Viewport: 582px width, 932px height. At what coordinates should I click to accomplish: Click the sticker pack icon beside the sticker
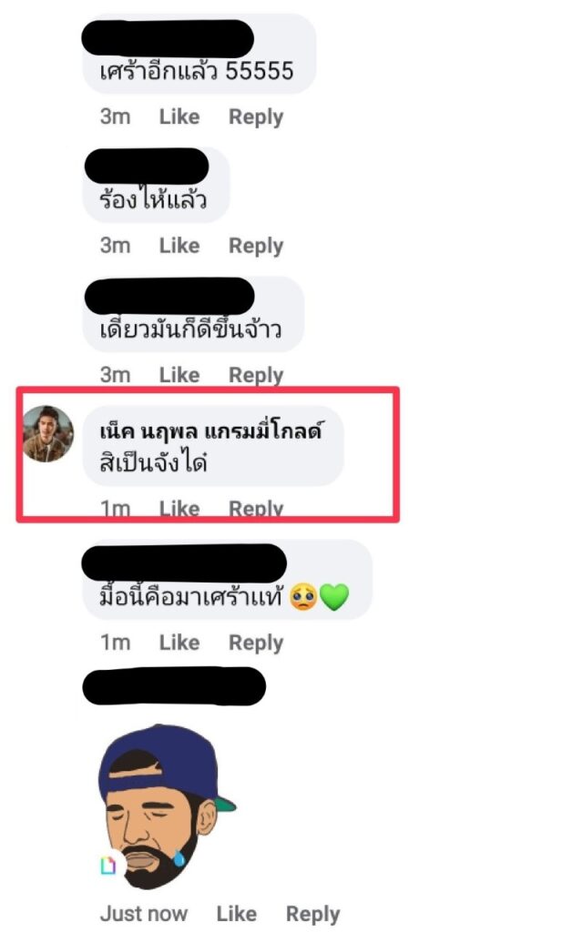click(108, 866)
